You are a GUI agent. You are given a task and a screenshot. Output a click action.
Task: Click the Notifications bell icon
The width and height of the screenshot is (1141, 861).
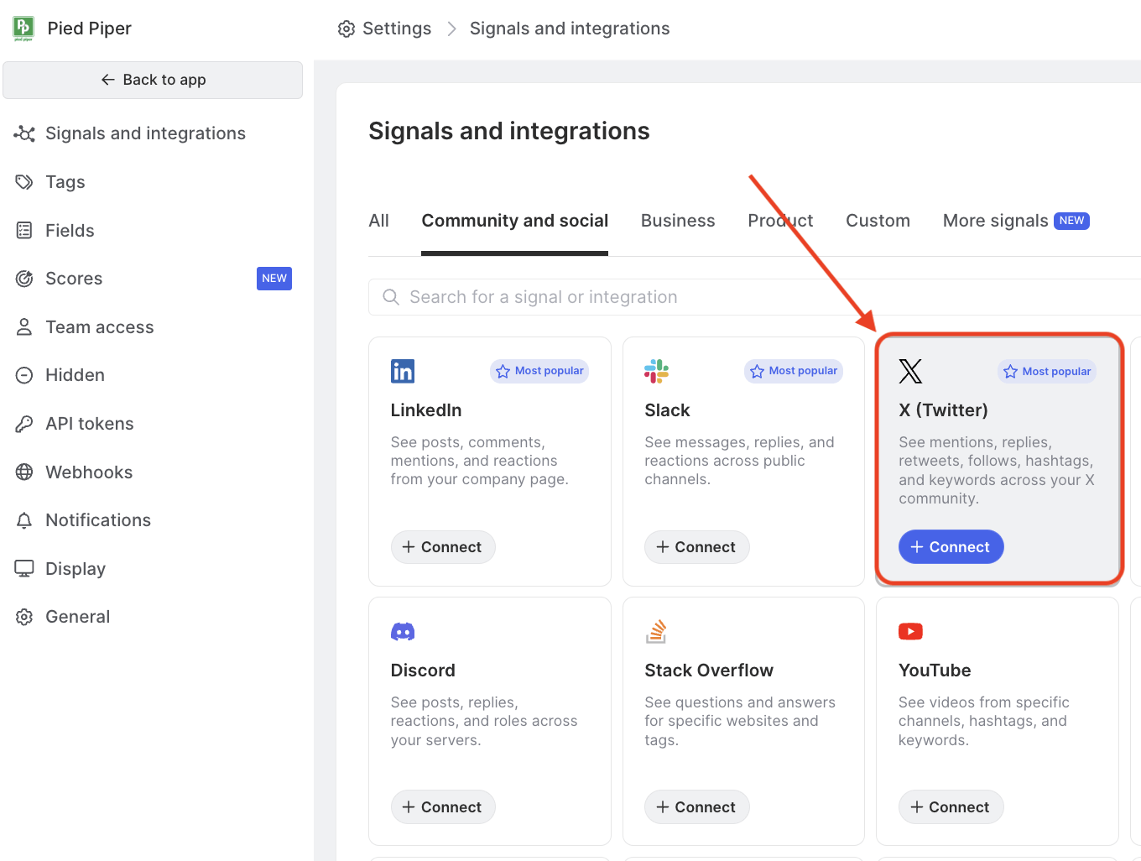click(24, 520)
